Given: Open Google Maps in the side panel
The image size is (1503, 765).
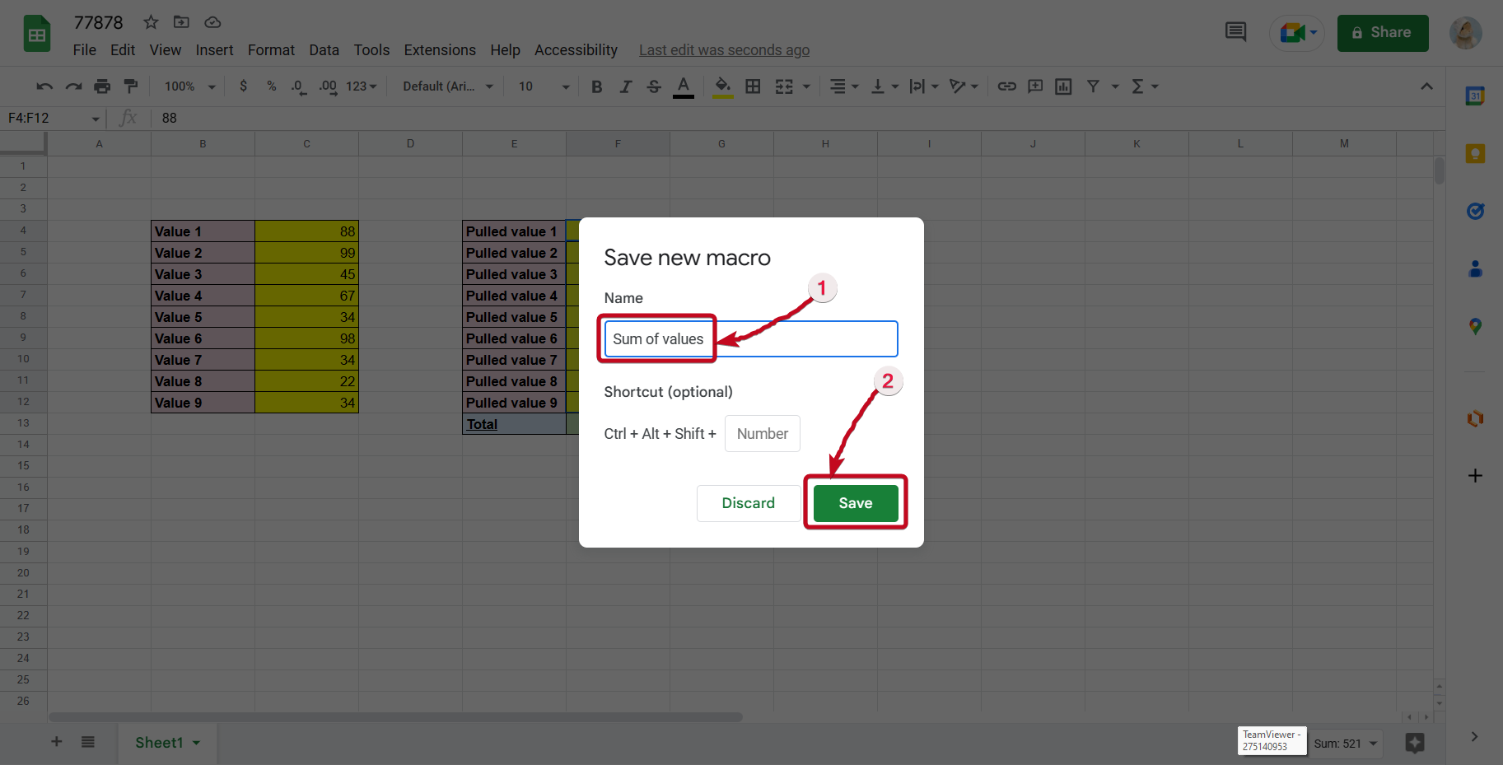Looking at the screenshot, I should [1475, 327].
